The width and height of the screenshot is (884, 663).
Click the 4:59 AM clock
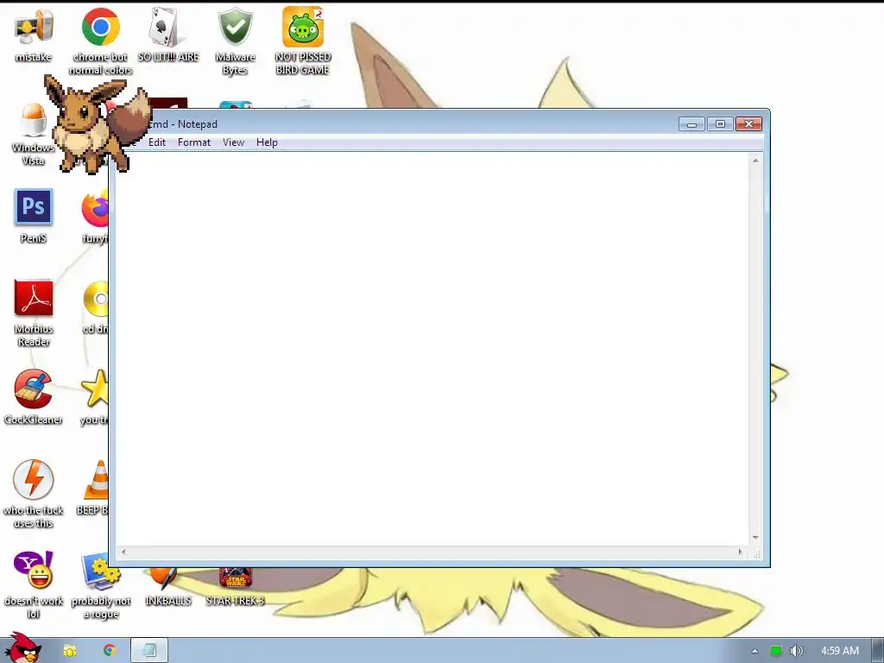pos(839,651)
